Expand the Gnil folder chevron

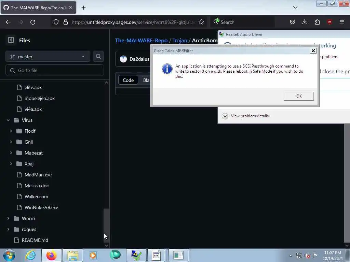(x=11, y=142)
